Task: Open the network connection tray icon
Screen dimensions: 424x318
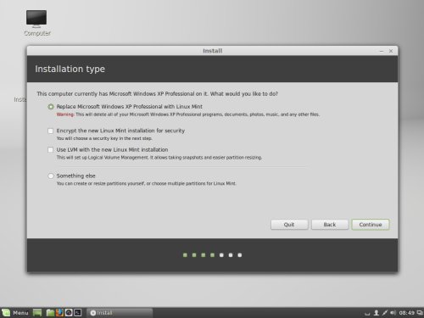Action: (385, 313)
